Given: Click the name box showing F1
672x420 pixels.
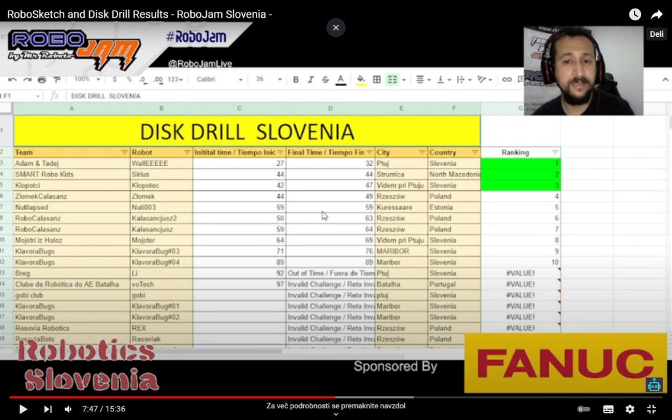Looking at the screenshot, I should point(20,96).
